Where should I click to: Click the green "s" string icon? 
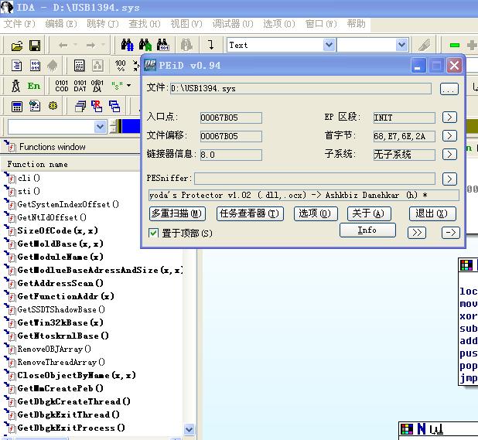coord(117,87)
